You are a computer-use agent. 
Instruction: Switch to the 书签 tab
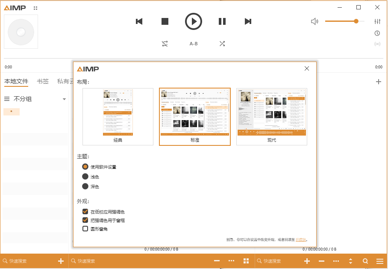point(43,81)
